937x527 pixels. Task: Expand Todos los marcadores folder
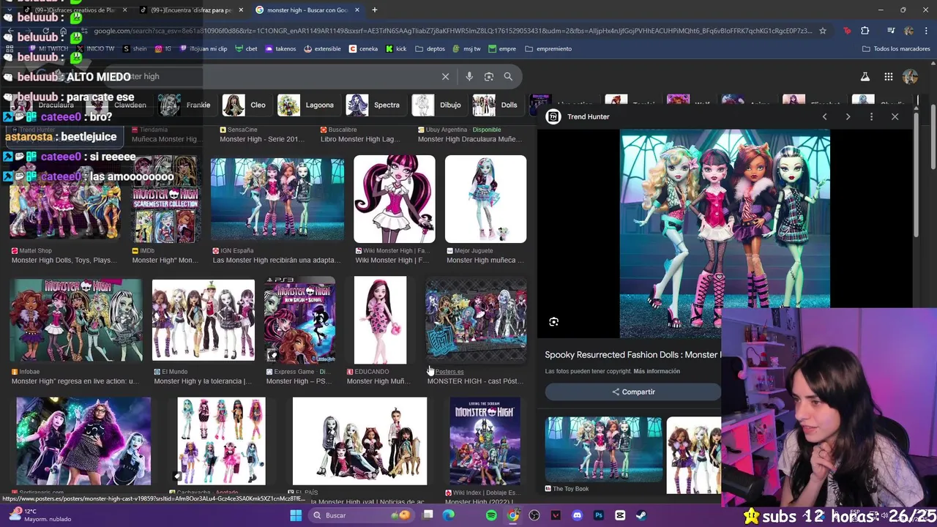tap(896, 49)
